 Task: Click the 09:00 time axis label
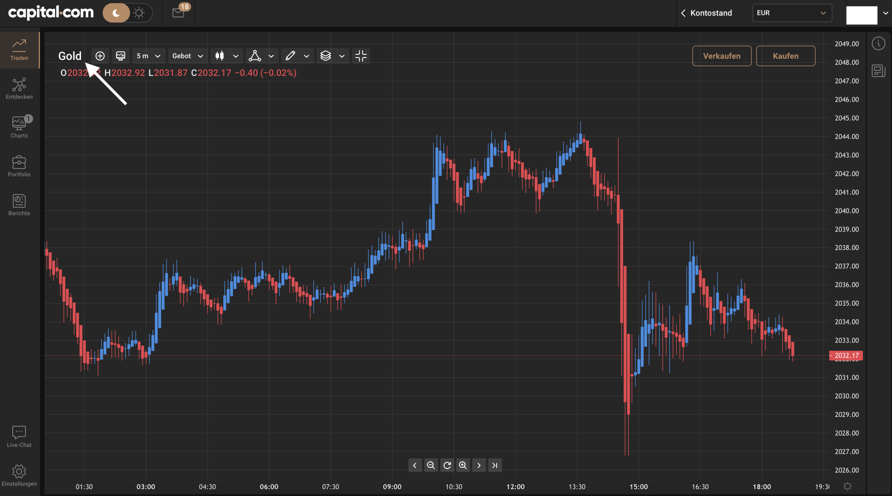pos(392,487)
